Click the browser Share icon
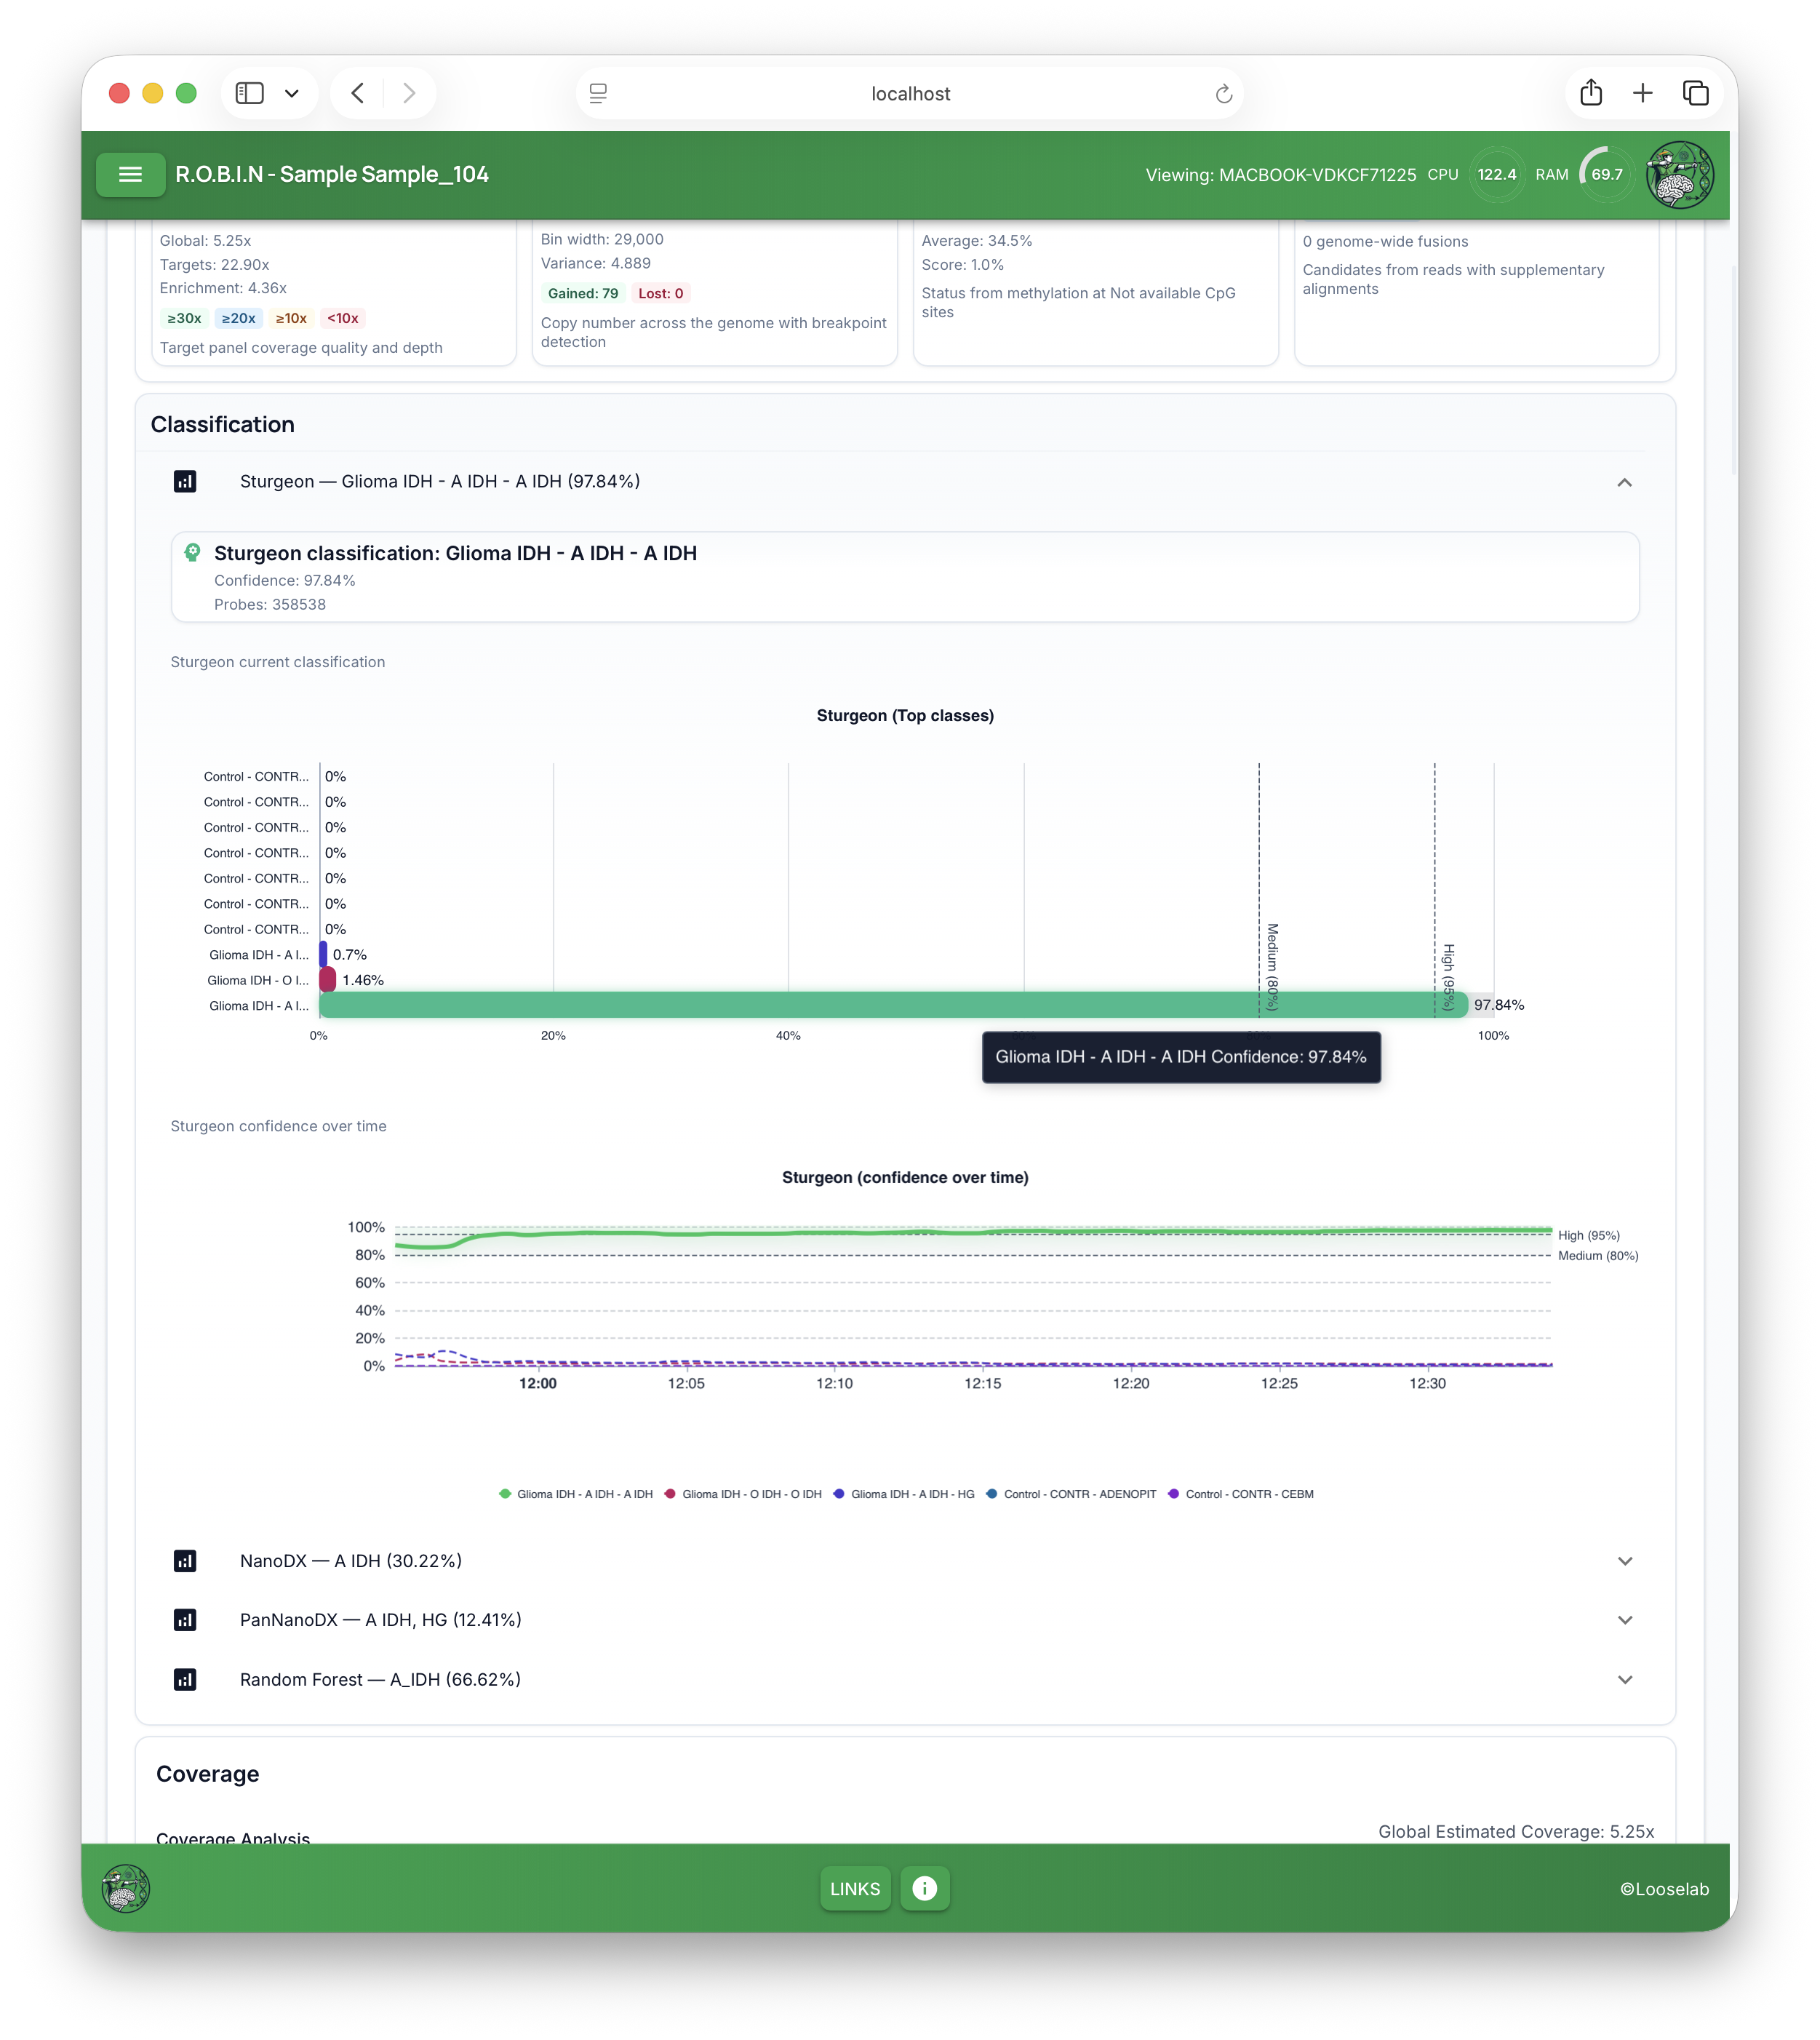This screenshot has height=2040, width=1820. coord(1591,93)
